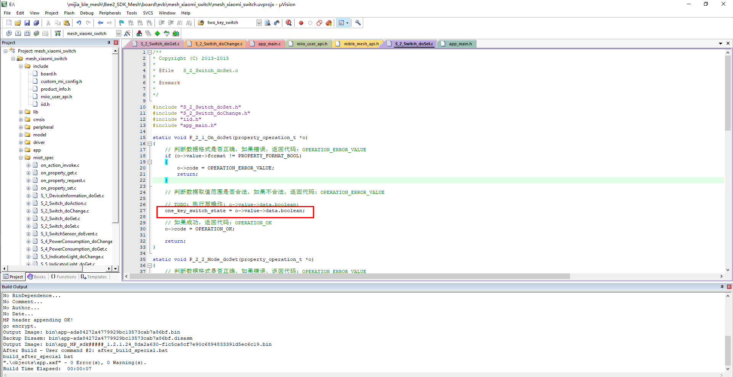
Task: Click the green Manage Run-Time Environment icon
Action: [x=157, y=34]
